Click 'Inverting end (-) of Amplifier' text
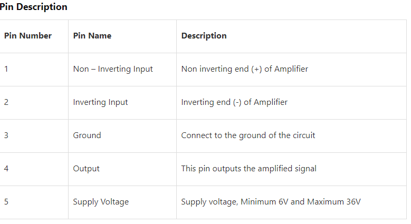Screen dimensions: 411x224 point(234,102)
